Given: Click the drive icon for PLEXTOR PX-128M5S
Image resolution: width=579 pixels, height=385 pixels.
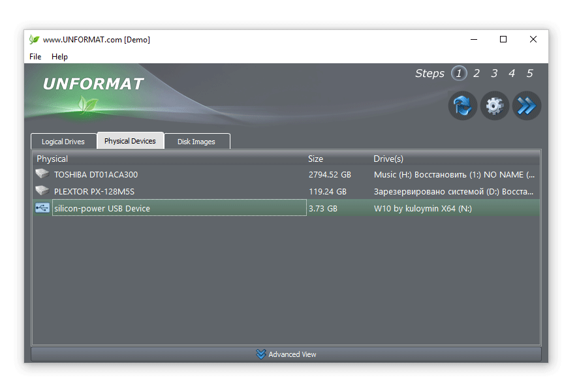Looking at the screenshot, I should [42, 191].
